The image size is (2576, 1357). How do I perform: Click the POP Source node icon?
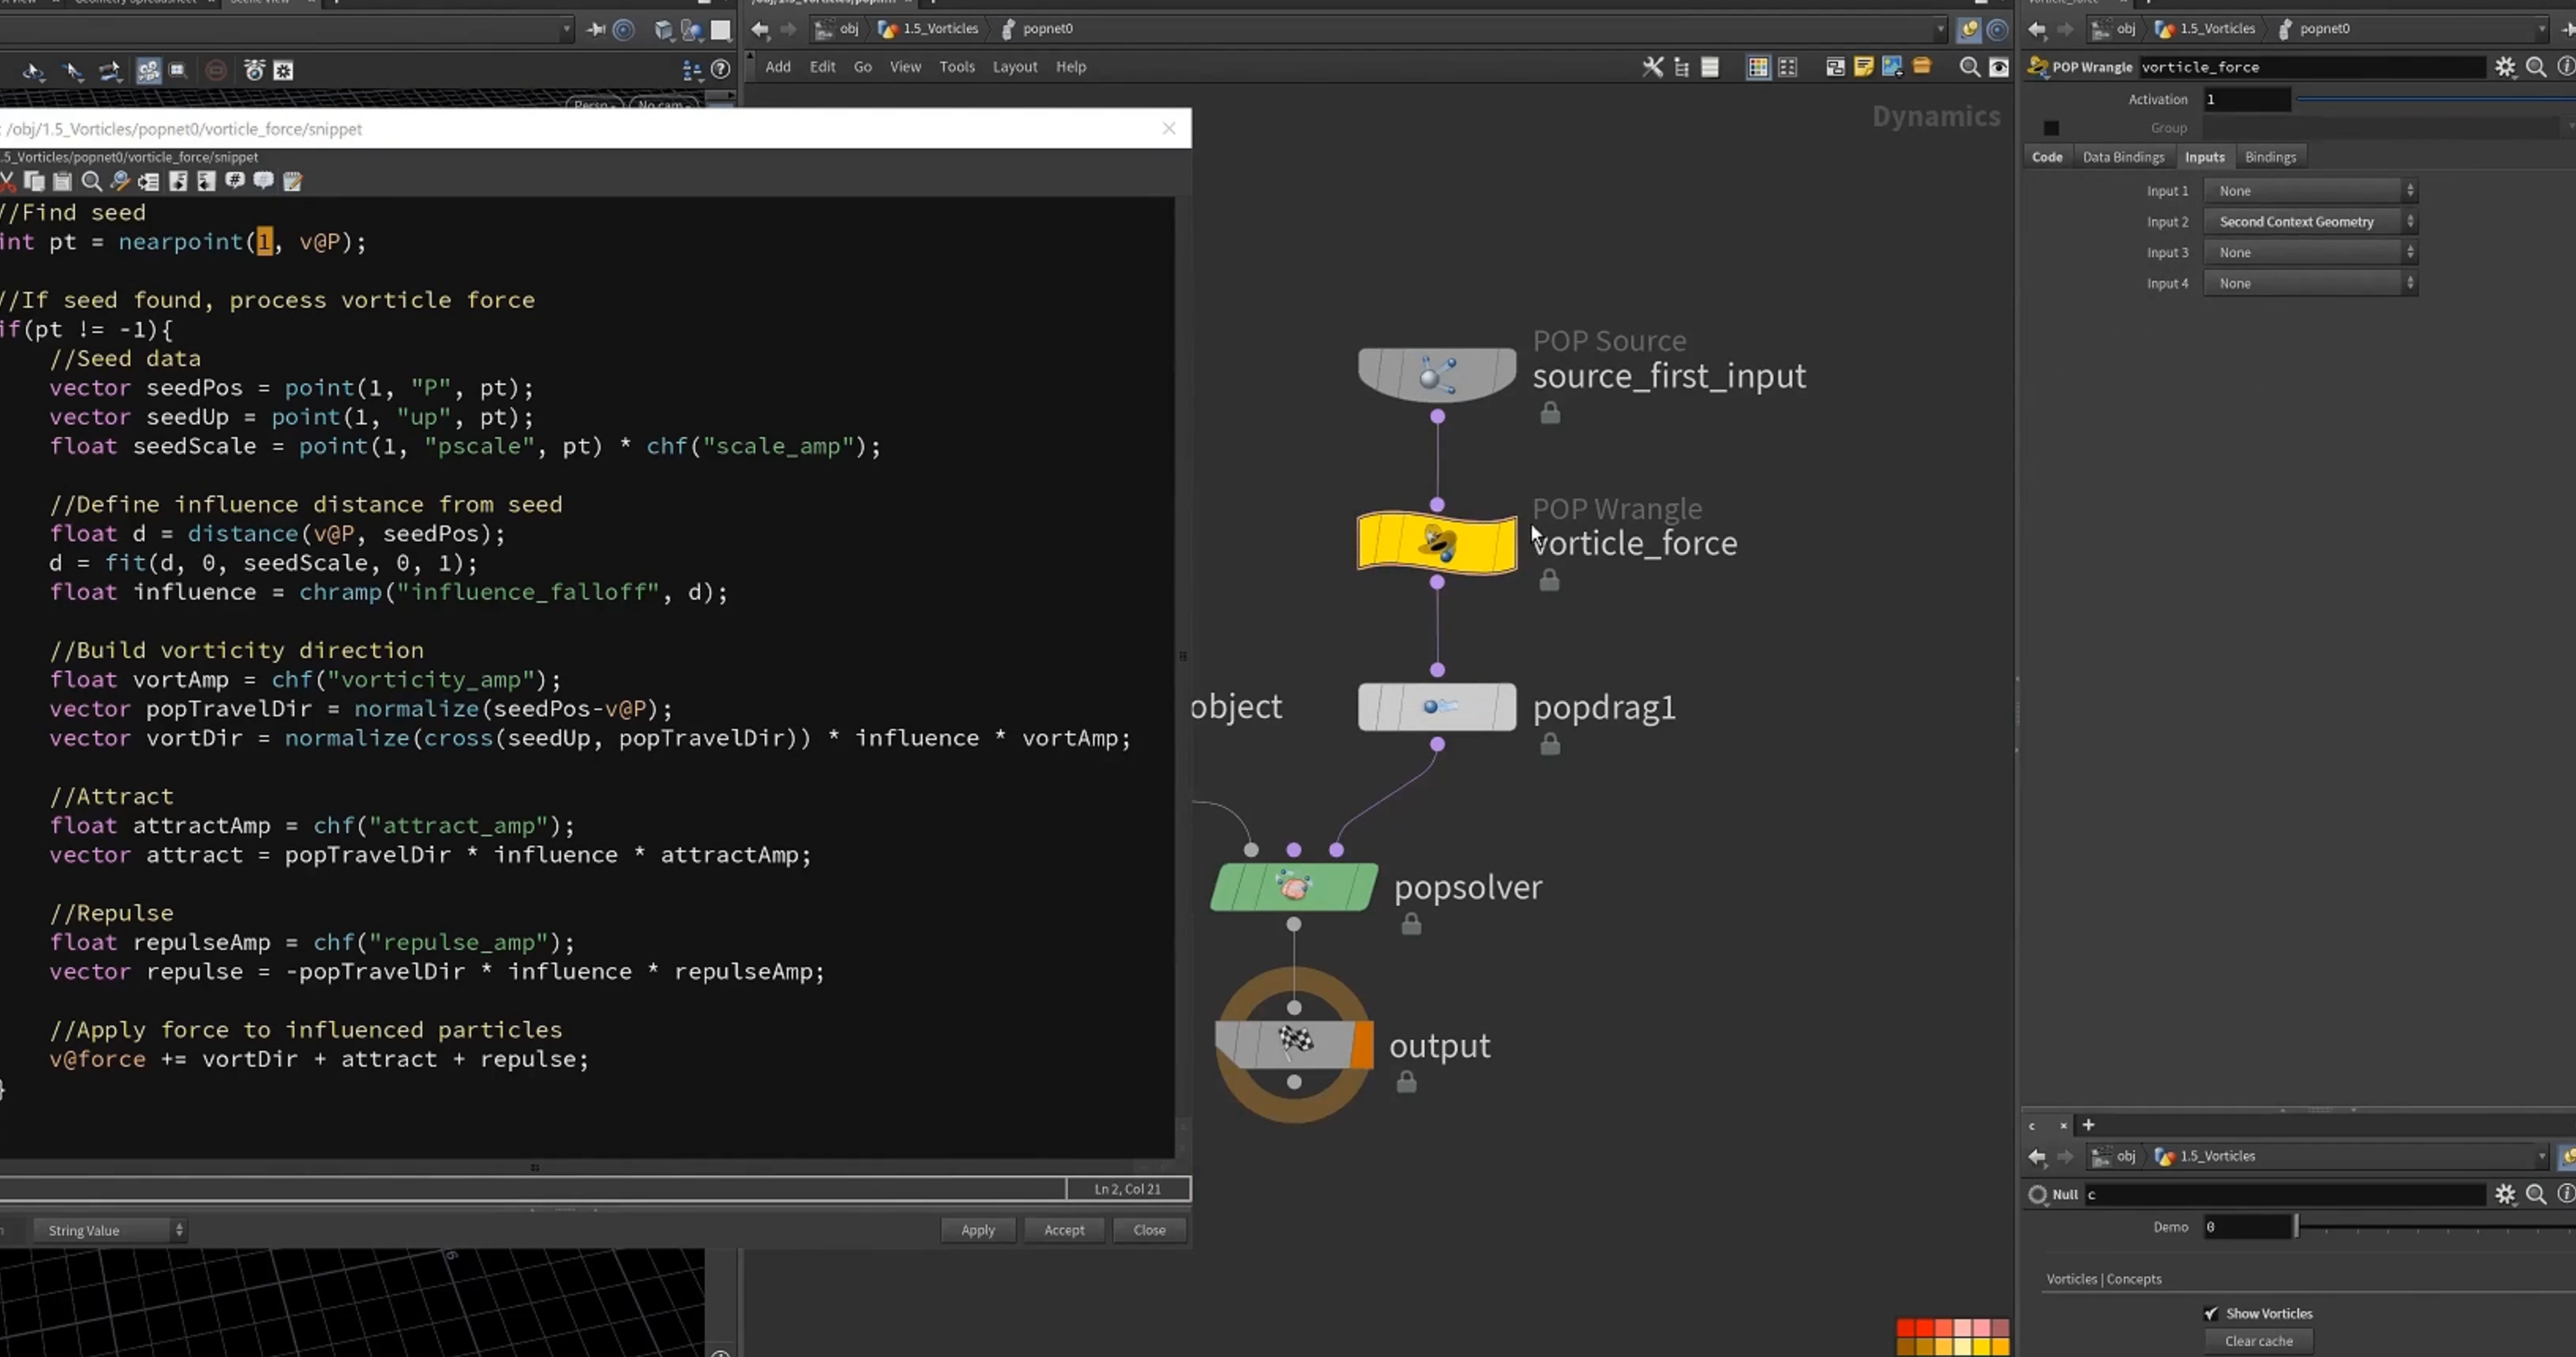1437,375
